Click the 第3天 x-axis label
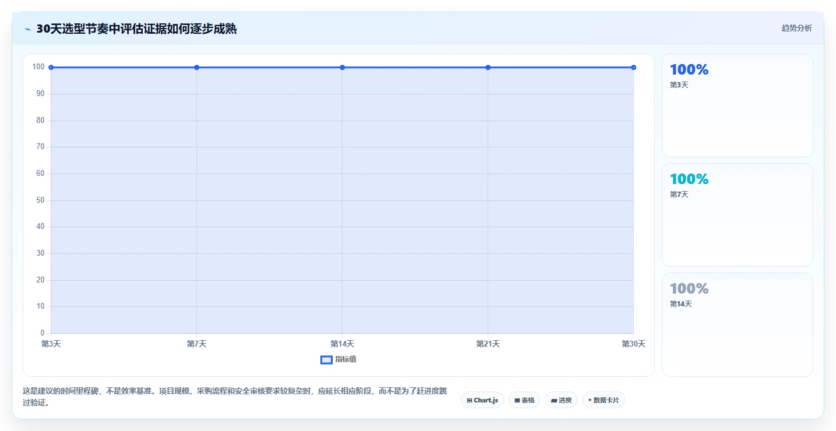This screenshot has height=431, width=836. coord(51,344)
